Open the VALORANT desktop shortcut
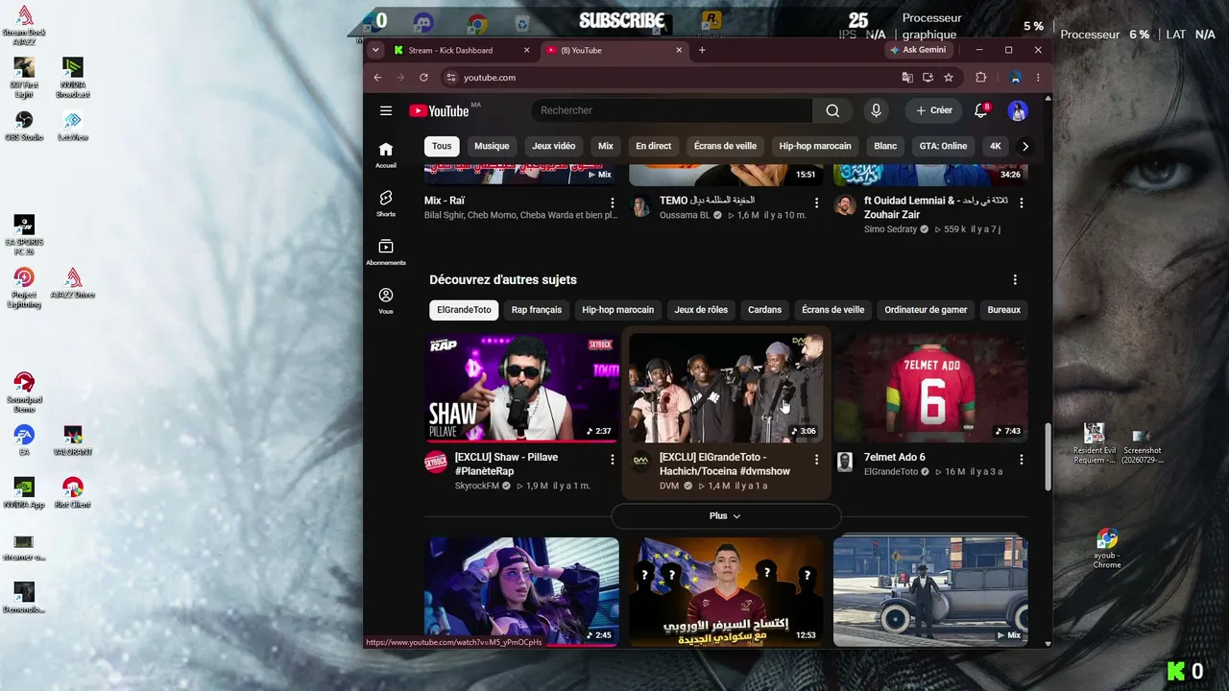Viewport: 1229px width, 691px height. click(72, 440)
